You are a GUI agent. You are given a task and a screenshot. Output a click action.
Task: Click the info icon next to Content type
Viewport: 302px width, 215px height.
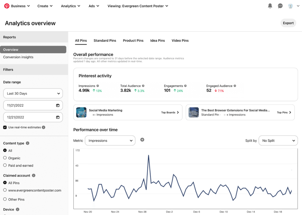pyautogui.click(x=28, y=143)
